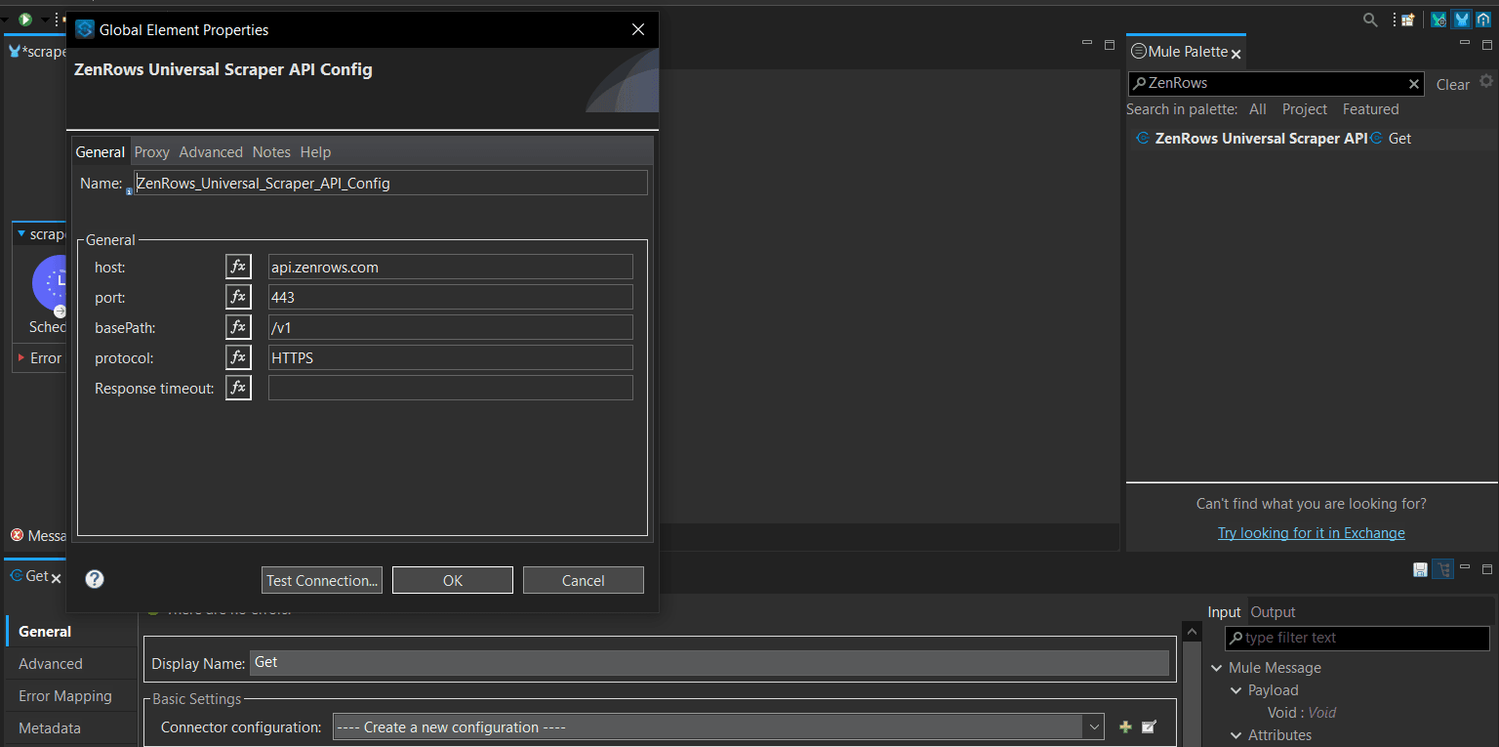This screenshot has width=1499, height=747.
Task: Switch to the Output tab
Action: pyautogui.click(x=1273, y=611)
